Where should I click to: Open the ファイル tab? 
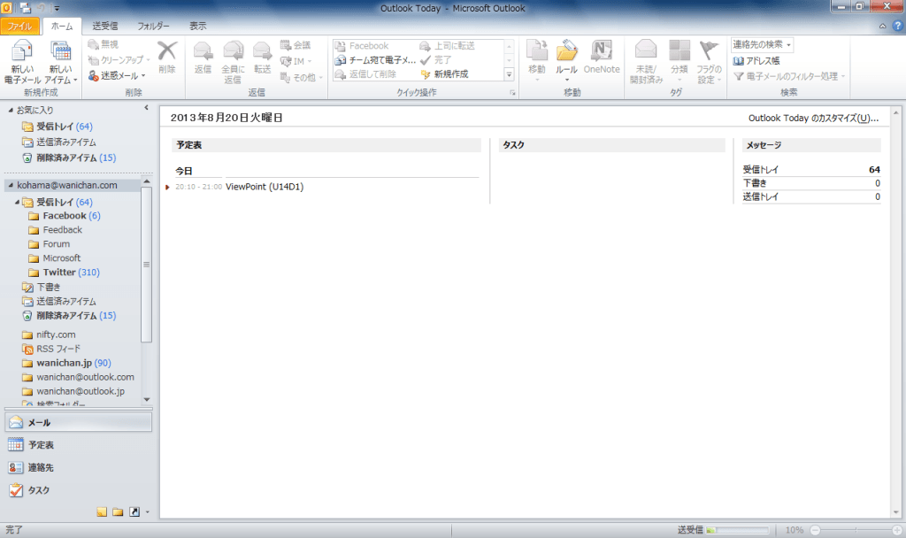pos(20,26)
